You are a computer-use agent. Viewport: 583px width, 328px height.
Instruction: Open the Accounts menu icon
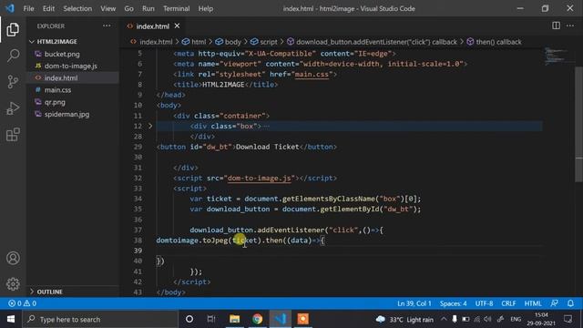(13, 258)
